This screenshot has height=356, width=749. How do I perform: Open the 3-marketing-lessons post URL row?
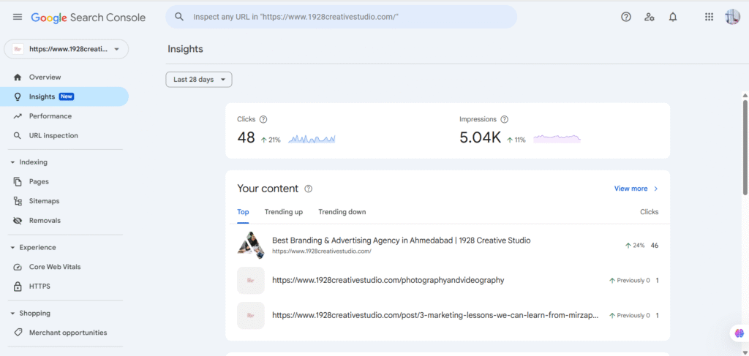point(448,316)
